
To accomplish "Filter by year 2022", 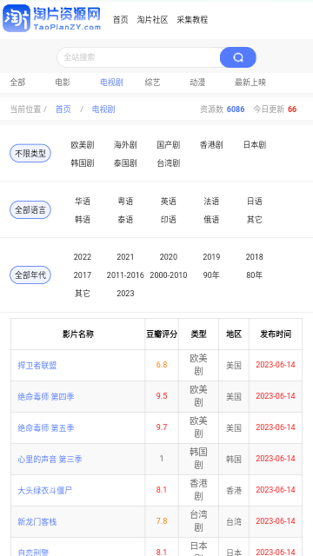I will (83, 257).
